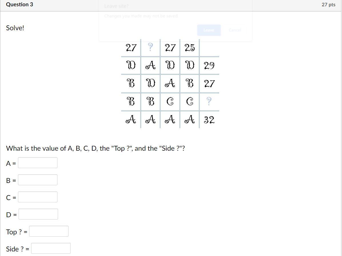The width and height of the screenshot is (342, 256).
Task: Click the 32 row sum cell
Action: click(209, 120)
